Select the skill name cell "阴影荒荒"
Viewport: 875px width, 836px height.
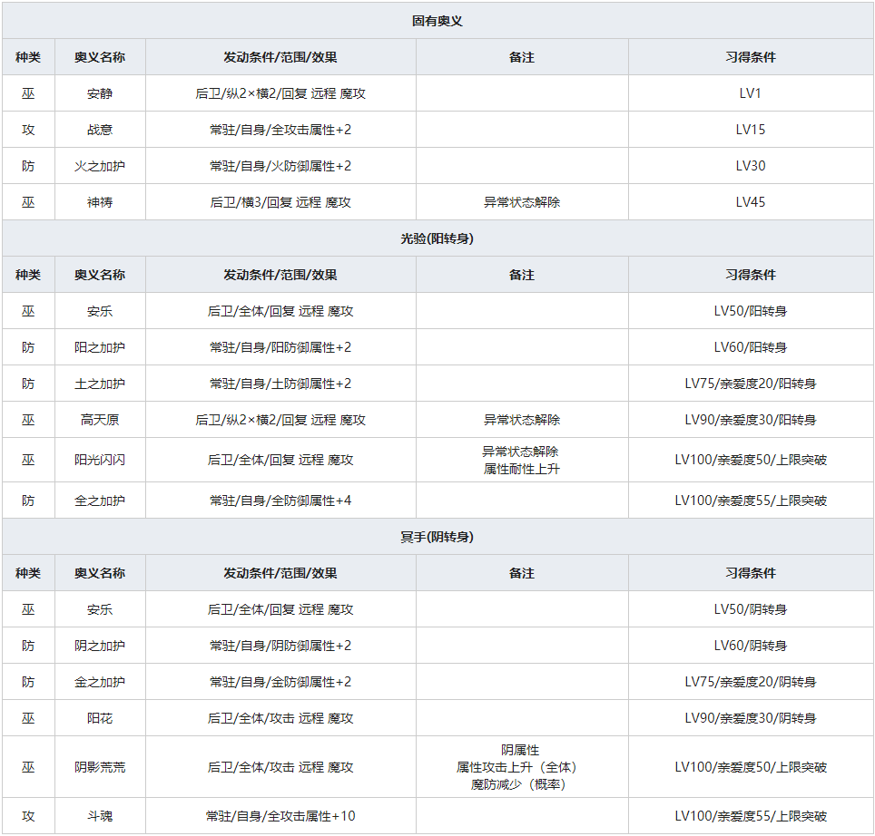pos(100,767)
